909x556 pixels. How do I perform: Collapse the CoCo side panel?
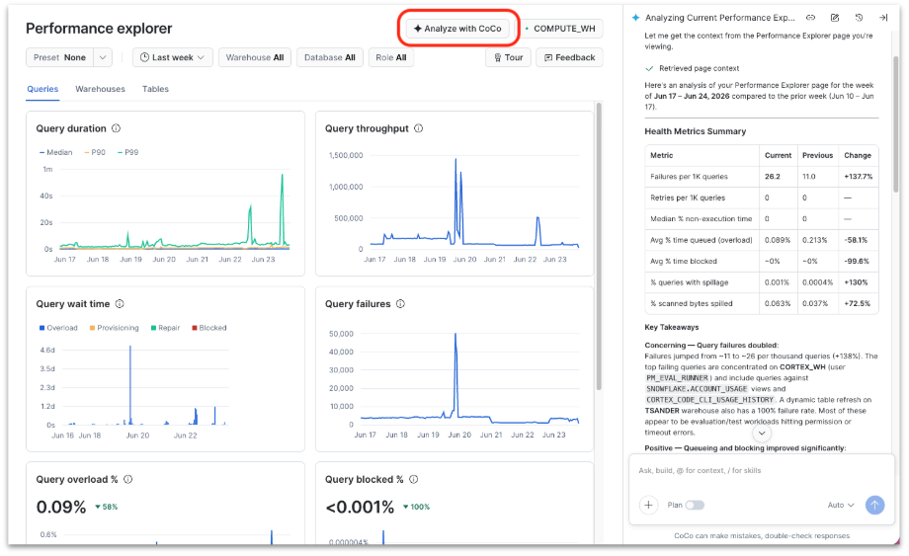pos(883,18)
